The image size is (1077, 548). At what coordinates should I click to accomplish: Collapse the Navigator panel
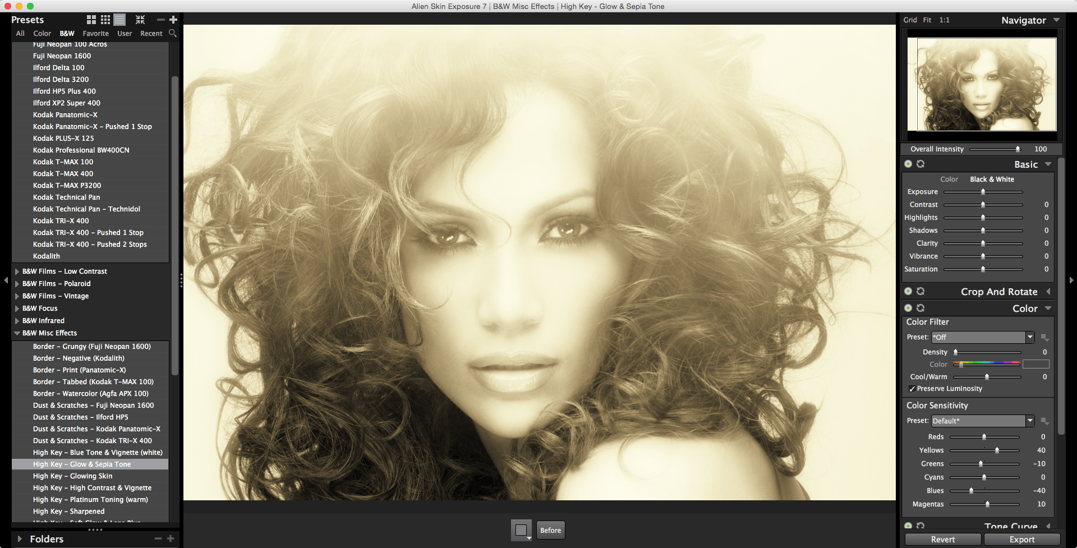click(x=1056, y=20)
